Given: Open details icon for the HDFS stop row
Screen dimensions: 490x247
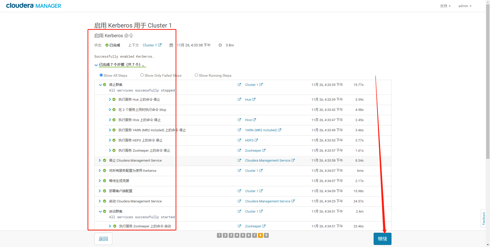Looking at the screenshot, I should (x=239, y=140).
